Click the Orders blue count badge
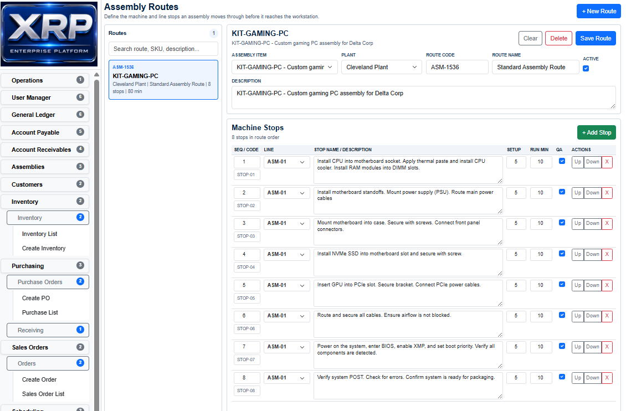Viewport: 626px width, 411px height. point(80,363)
